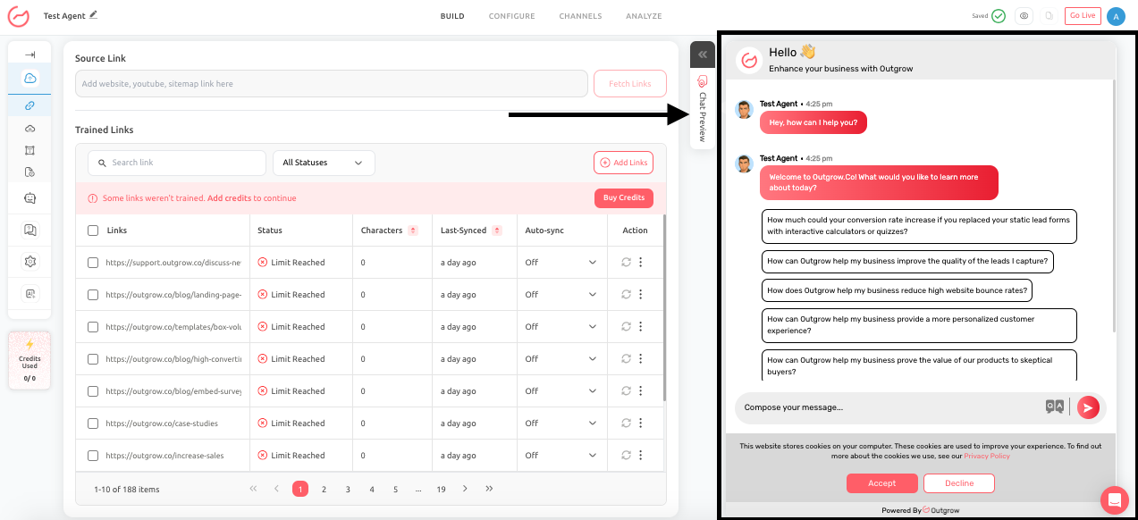This screenshot has width=1138, height=520.
Task: Open Auto-sync dropdown for support.outgrow.co row
Action: [561, 263]
